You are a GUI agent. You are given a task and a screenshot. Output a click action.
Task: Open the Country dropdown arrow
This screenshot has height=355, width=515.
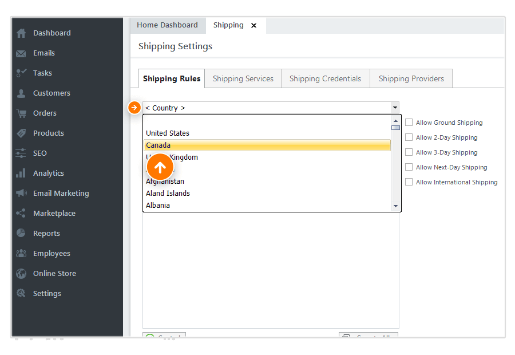coord(395,108)
